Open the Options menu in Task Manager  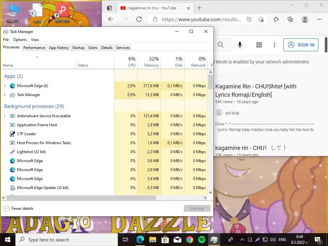[x=20, y=39]
